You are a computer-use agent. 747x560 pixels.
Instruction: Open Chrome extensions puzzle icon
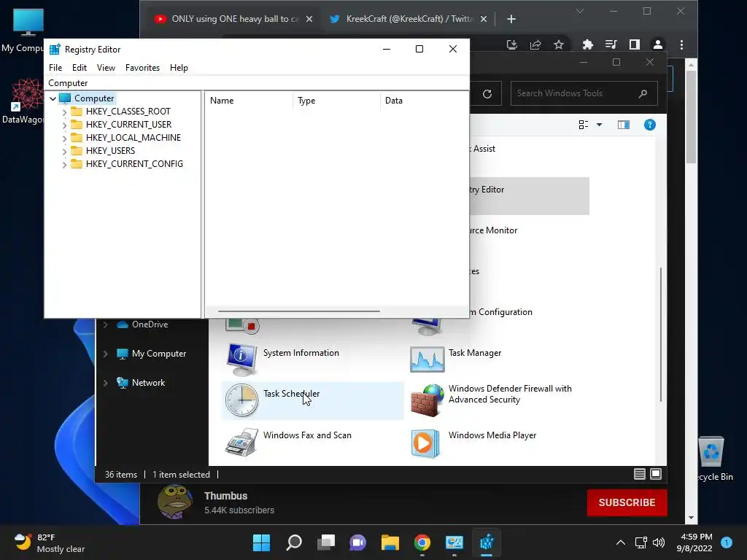[x=587, y=44]
